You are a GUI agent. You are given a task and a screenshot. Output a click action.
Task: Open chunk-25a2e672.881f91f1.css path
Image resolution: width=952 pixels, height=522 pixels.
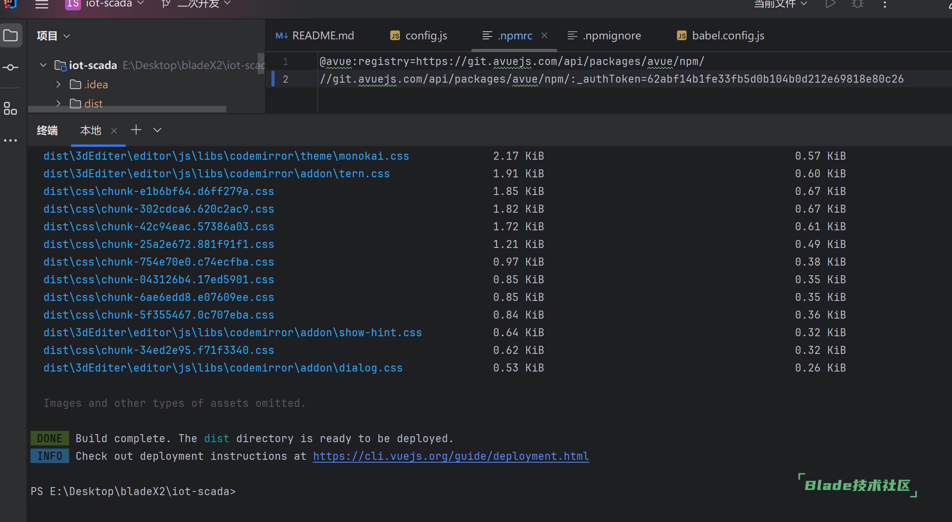[x=159, y=244]
